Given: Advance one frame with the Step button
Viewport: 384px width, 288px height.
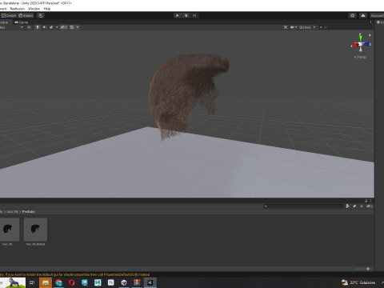Looking at the screenshot, I should click(x=194, y=15).
